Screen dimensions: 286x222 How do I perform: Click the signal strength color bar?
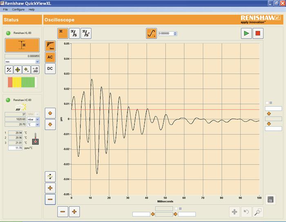22,82
